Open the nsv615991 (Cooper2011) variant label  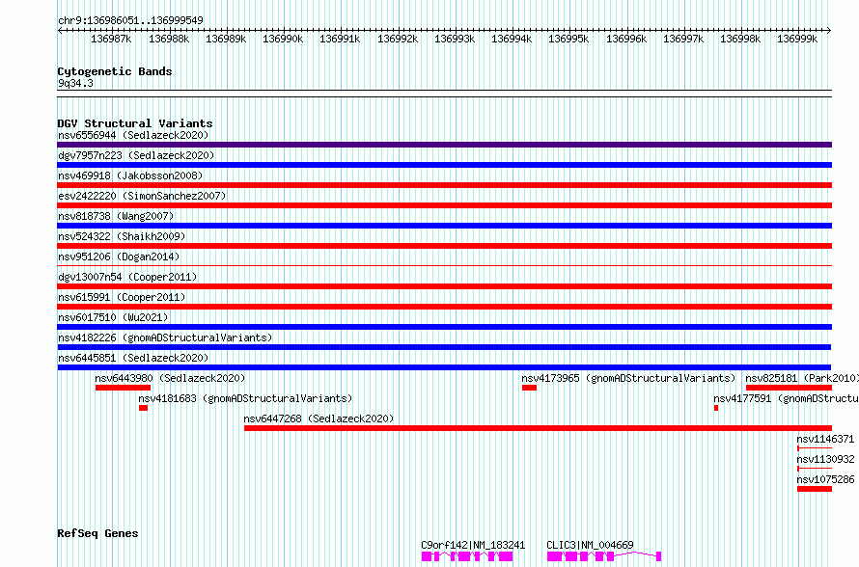122,297
